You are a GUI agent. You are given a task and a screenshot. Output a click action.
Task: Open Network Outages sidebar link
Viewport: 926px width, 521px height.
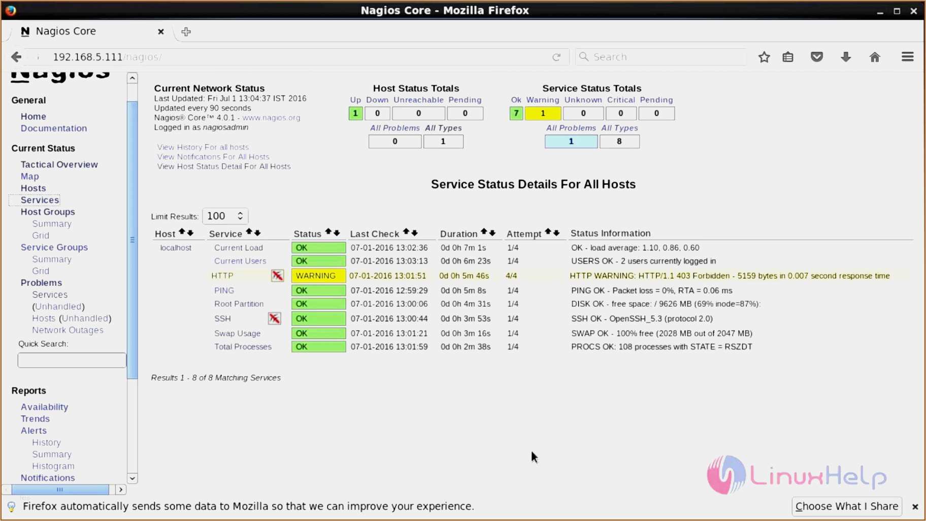pyautogui.click(x=68, y=330)
